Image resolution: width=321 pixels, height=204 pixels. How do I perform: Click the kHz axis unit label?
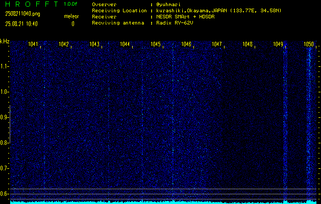pos(5,41)
